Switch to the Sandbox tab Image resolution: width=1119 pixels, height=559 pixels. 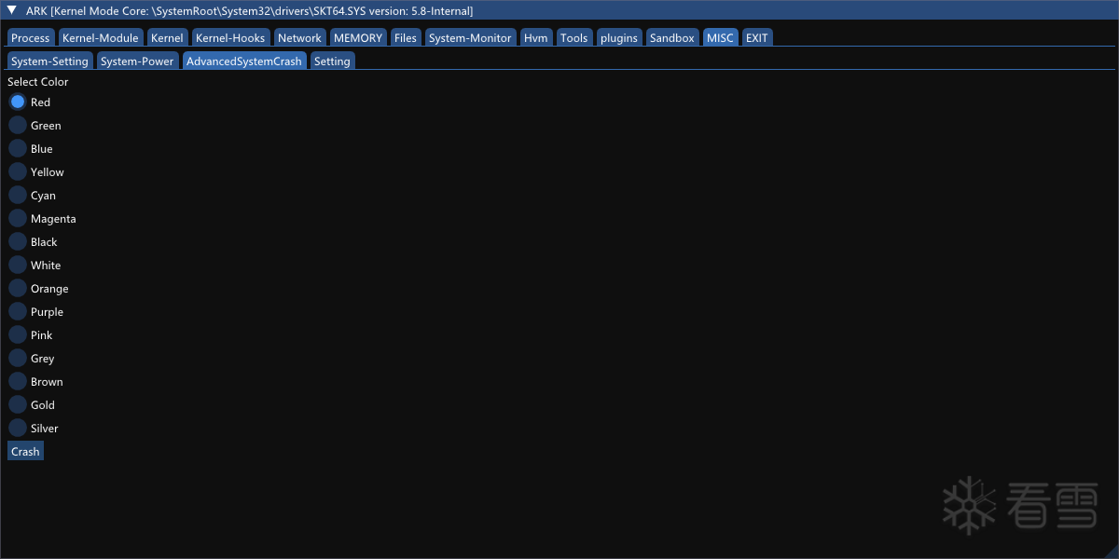(672, 37)
